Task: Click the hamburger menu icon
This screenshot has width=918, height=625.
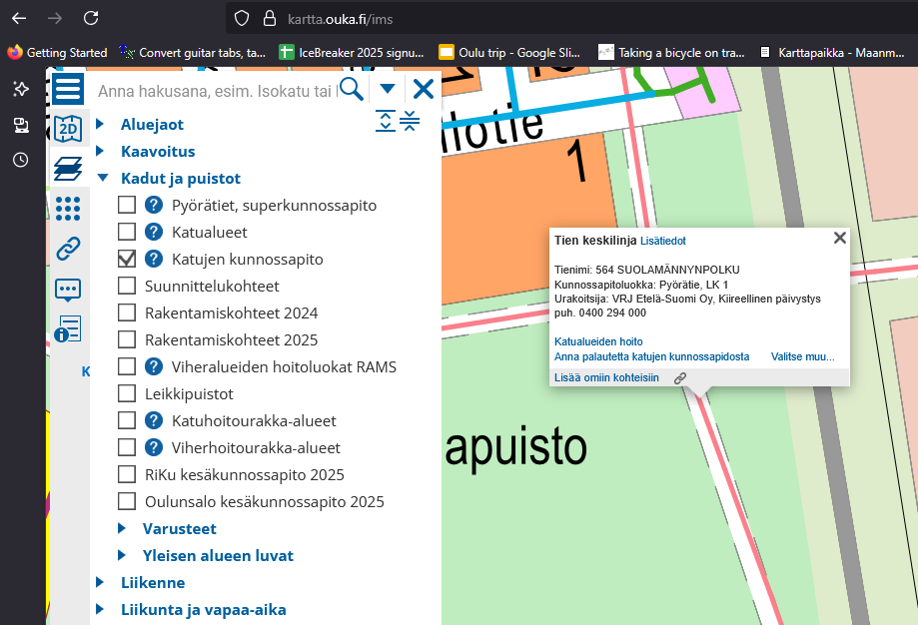Action: pos(68,90)
